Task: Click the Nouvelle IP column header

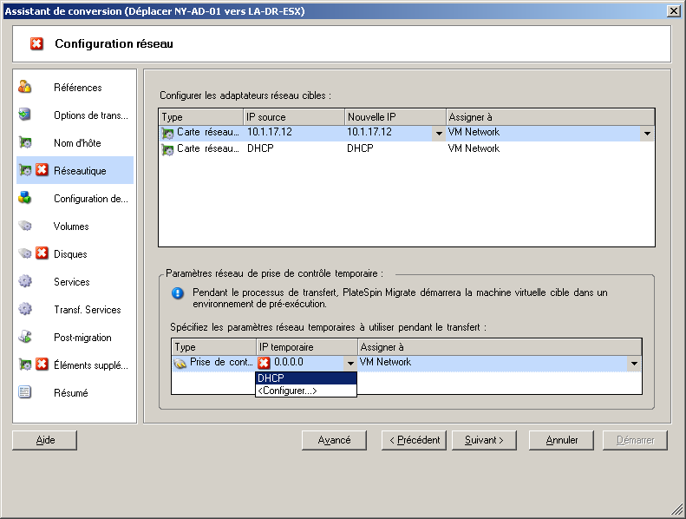Action: [395, 117]
